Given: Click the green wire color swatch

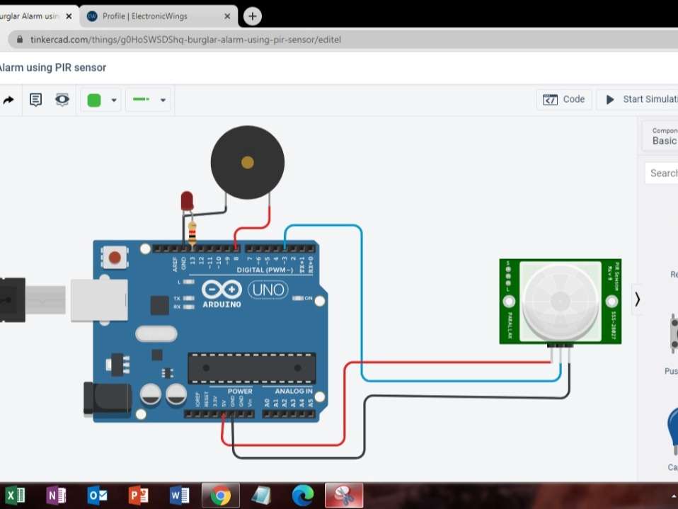Looking at the screenshot, I should 94,101.
